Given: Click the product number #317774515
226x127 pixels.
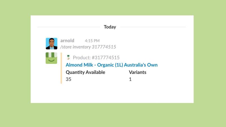Looking at the screenshot, I should tap(106, 58).
